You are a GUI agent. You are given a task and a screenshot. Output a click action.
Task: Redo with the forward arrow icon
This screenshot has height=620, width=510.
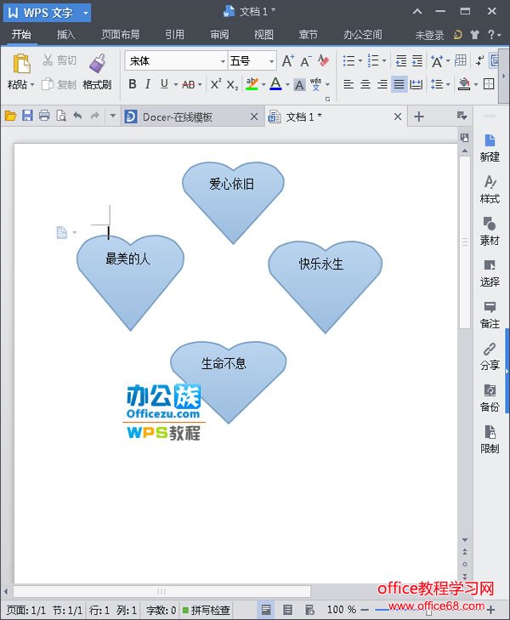click(95, 116)
